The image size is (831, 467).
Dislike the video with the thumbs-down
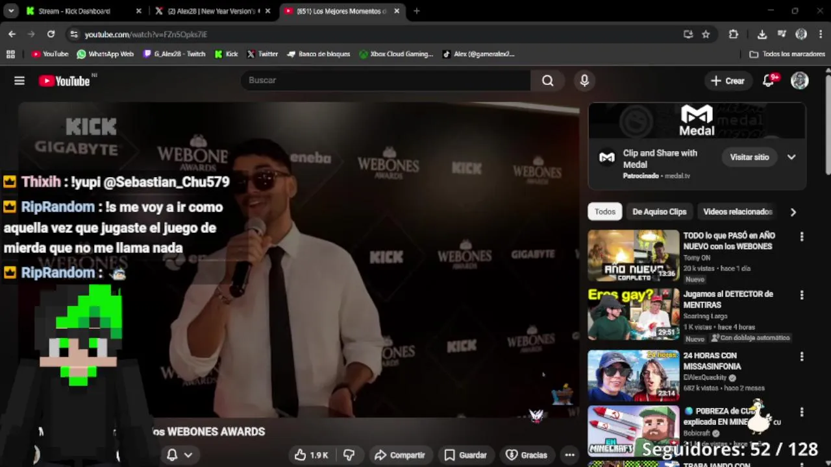349,455
